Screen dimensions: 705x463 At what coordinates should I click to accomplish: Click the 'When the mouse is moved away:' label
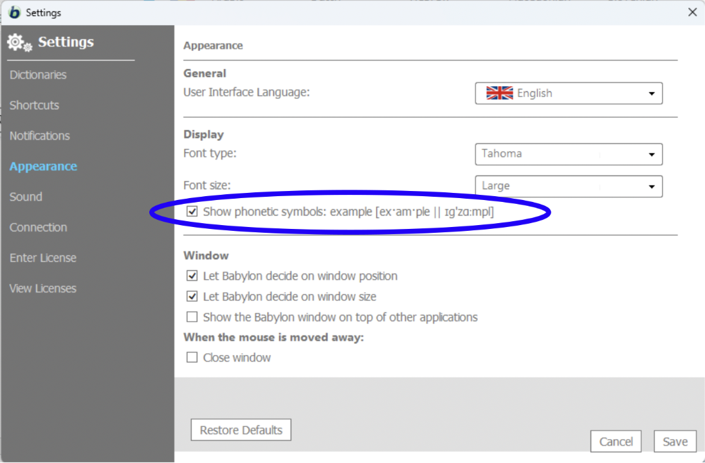click(273, 337)
